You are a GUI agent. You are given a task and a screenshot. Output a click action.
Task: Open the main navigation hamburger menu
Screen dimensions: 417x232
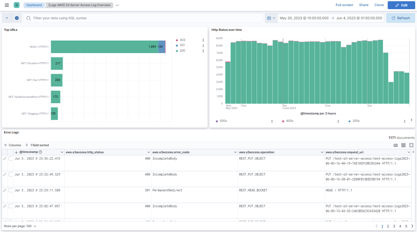[6, 5]
